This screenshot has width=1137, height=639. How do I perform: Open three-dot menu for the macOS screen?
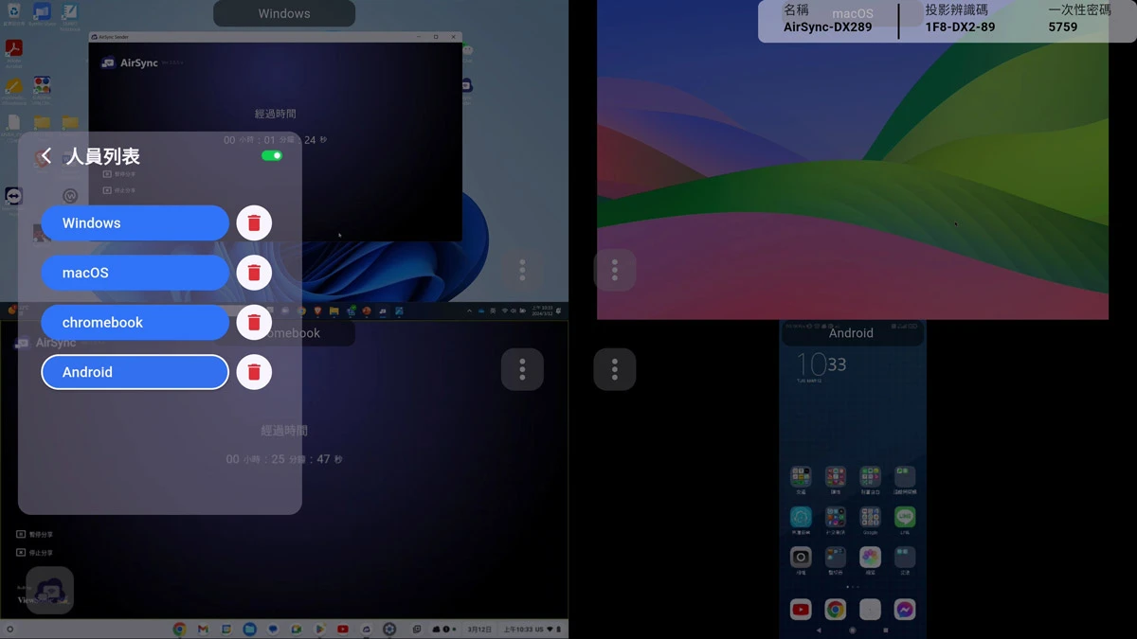pyautogui.click(x=615, y=271)
